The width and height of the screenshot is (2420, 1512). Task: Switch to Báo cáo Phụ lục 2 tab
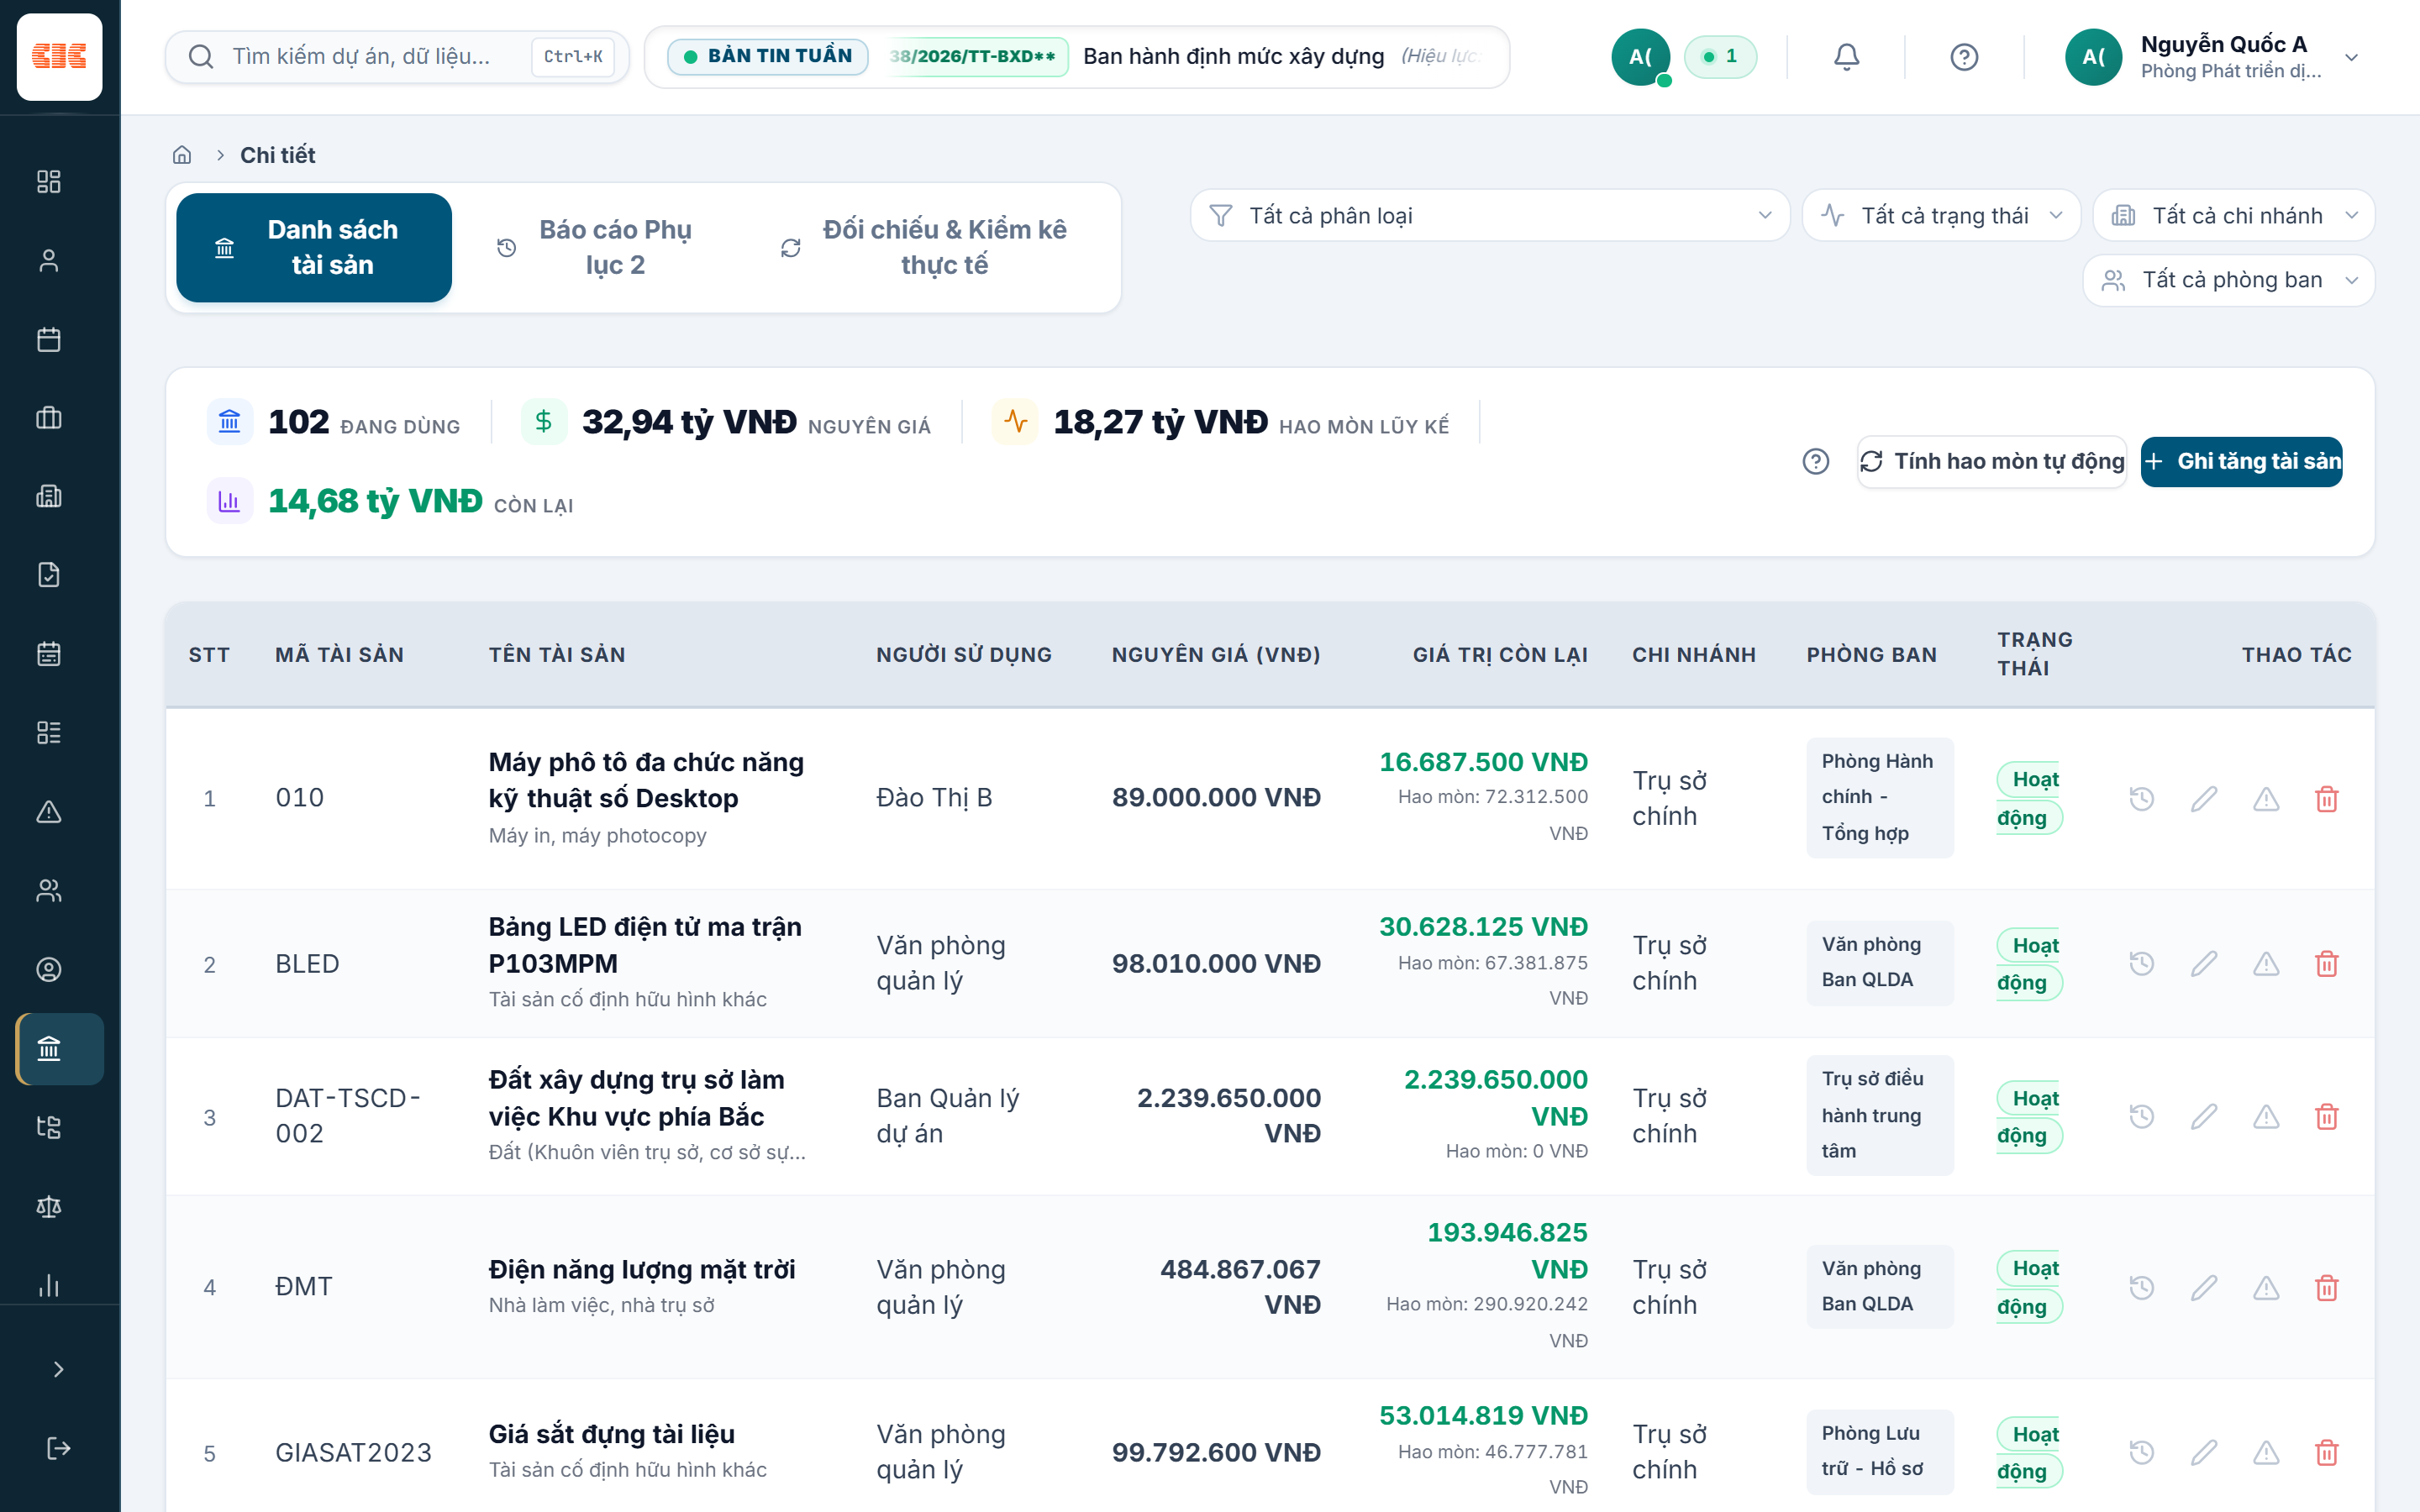tap(596, 247)
